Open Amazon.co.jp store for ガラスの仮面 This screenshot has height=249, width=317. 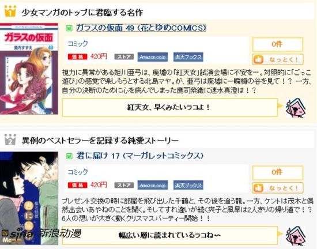[153, 57]
